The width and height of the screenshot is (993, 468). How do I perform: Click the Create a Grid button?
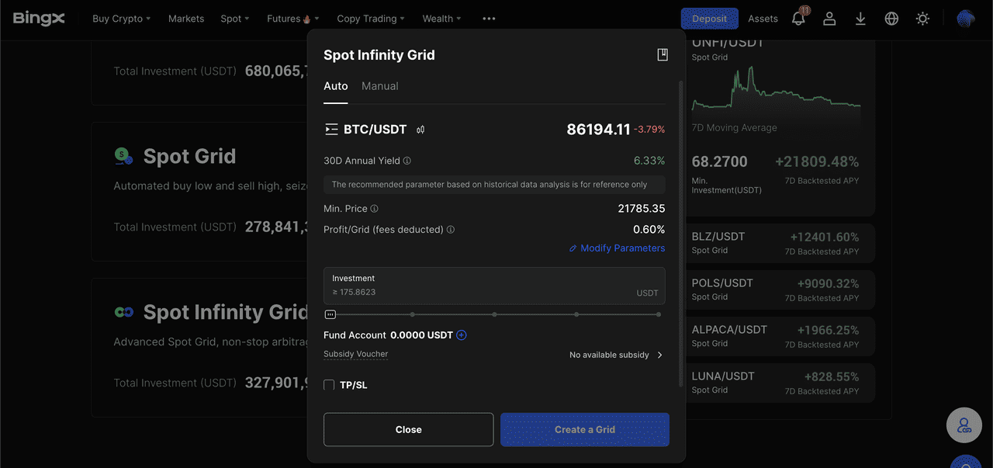tap(584, 429)
